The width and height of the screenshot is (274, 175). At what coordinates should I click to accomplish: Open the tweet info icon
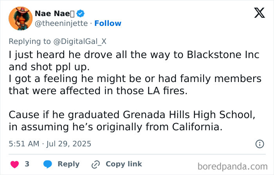(x=260, y=144)
